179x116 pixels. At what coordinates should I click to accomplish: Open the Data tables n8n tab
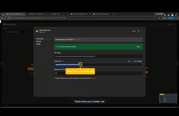tap(55, 14)
